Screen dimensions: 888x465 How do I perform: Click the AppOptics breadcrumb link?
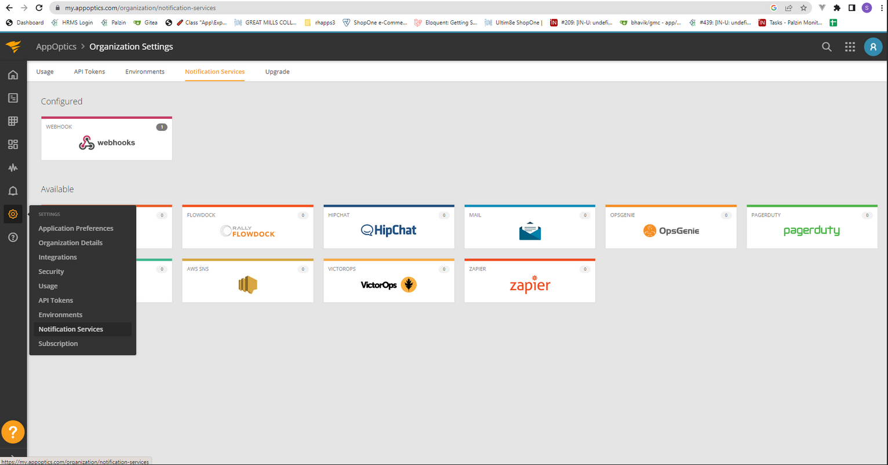56,47
